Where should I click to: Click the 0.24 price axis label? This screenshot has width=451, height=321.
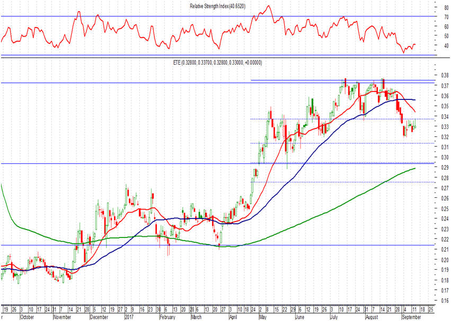click(445, 218)
